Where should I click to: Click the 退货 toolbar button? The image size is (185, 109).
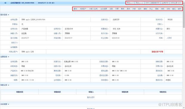[x=128, y=9]
